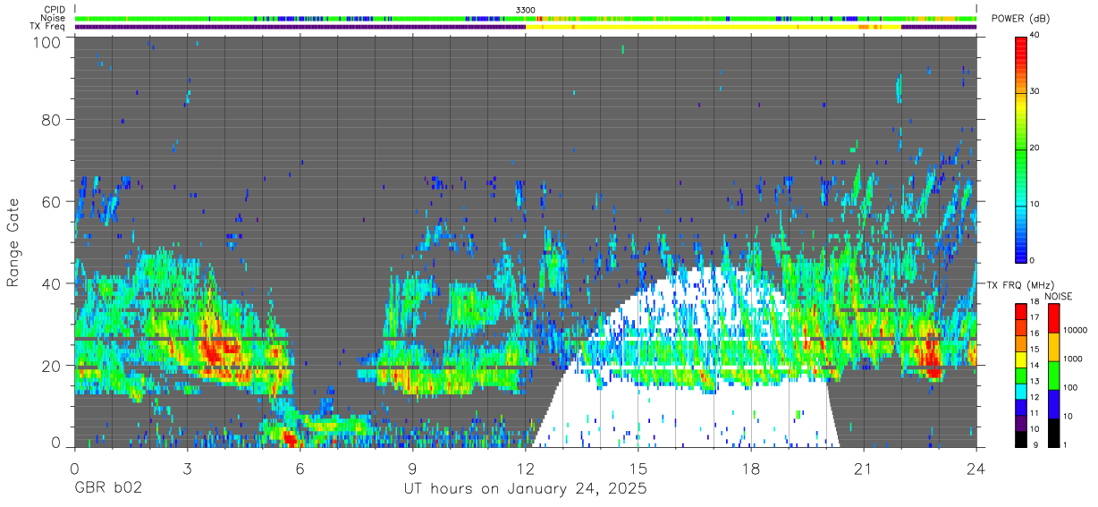Click the Range Gate axis title
Image resolution: width=1098 pixels, height=507 pixels.
click(x=13, y=243)
